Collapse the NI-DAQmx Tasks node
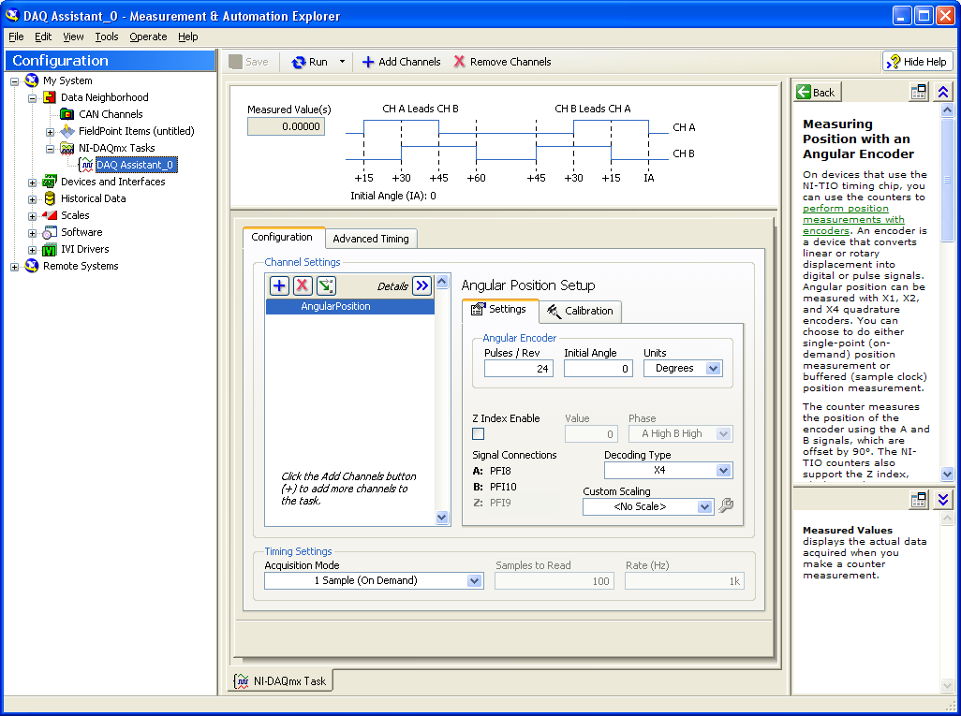The height and width of the screenshot is (716, 961). [x=50, y=148]
